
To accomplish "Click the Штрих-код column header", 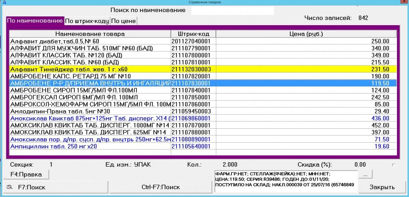I will click(x=193, y=34).
